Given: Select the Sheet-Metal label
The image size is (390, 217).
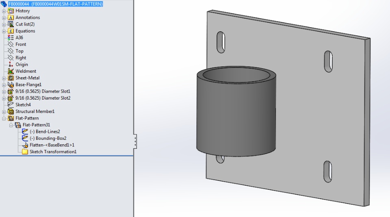Looking at the screenshot, I should [27, 78].
